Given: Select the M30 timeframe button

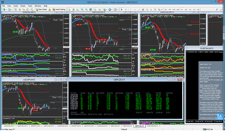Looking at the screenshot, I should (x=178, y=10).
